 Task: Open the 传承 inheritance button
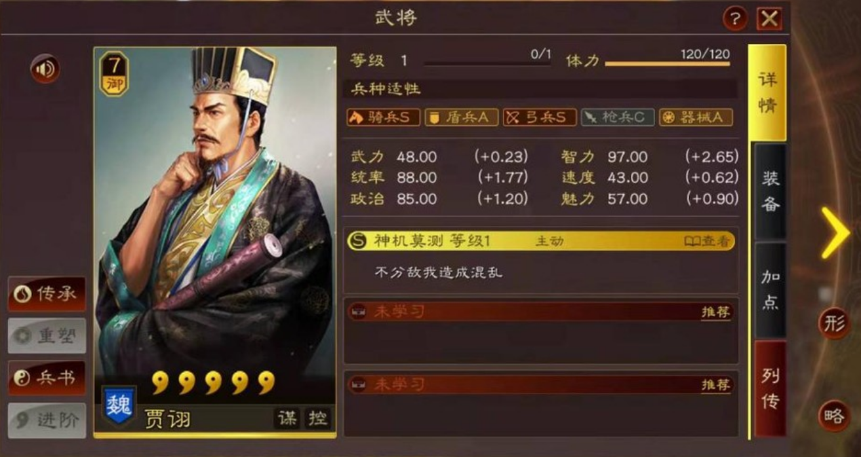tap(47, 294)
